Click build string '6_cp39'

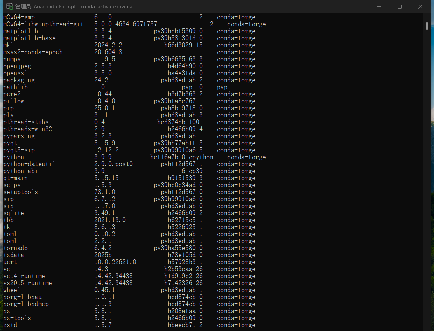192,171
